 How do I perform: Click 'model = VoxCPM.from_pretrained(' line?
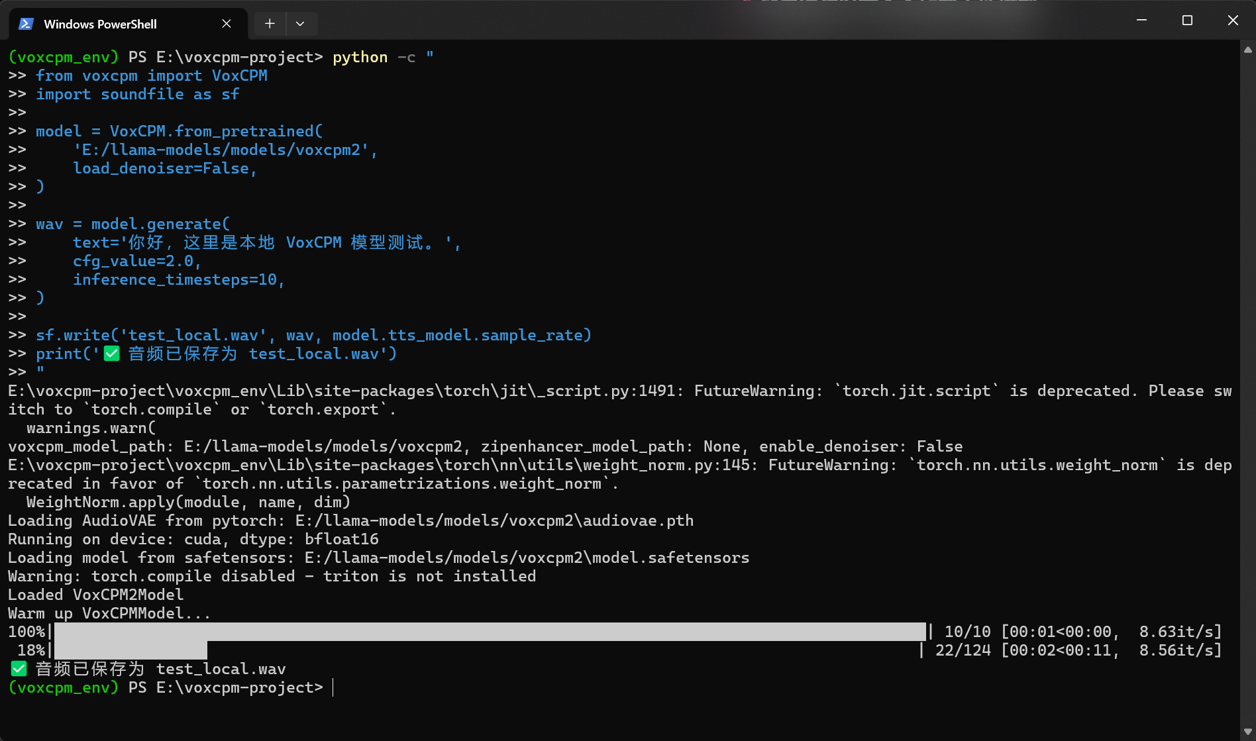click(x=180, y=131)
